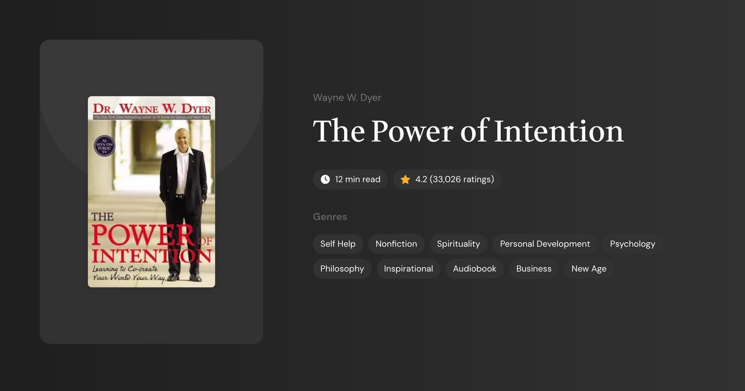Click the clock icon next to reading time
745x391 pixels.
tap(325, 179)
